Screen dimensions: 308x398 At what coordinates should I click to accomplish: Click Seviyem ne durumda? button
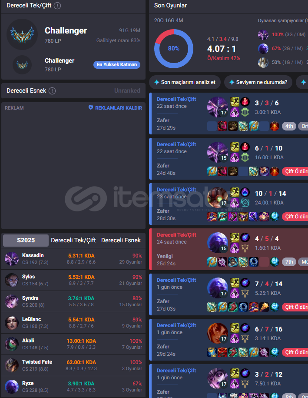[258, 82]
